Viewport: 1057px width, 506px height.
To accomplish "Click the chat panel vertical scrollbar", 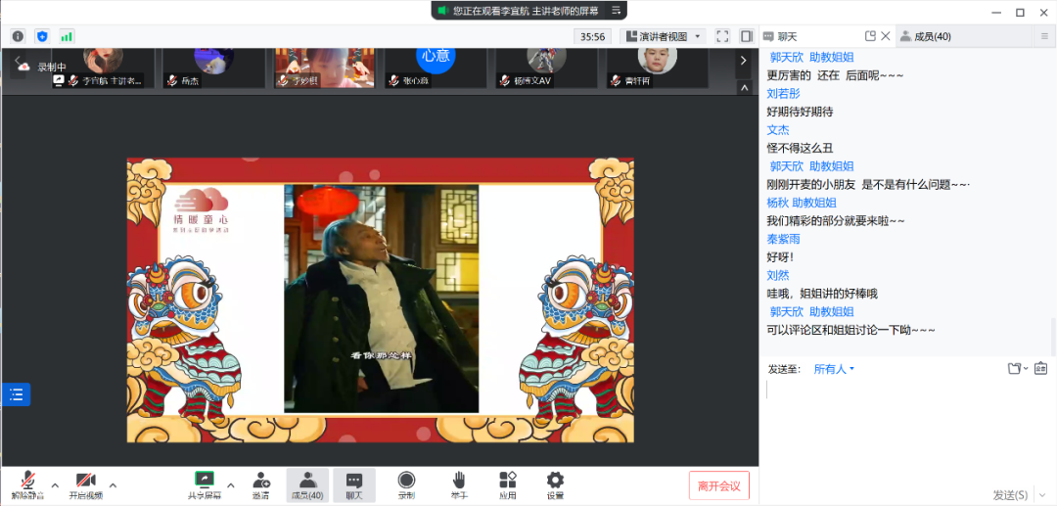I will point(1053,335).
